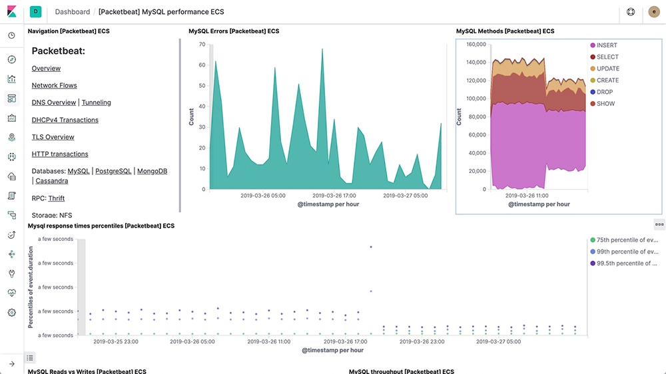Click the UPDATE legend color dot

pyautogui.click(x=593, y=69)
